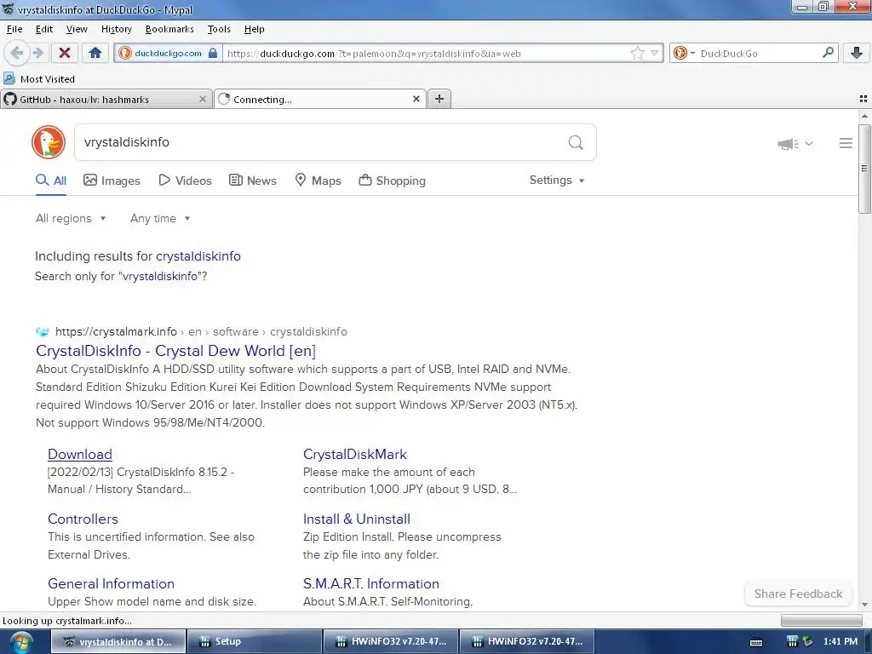This screenshot has height=654, width=872.
Task: Bookmark this page with the star icon
Action: (637, 54)
